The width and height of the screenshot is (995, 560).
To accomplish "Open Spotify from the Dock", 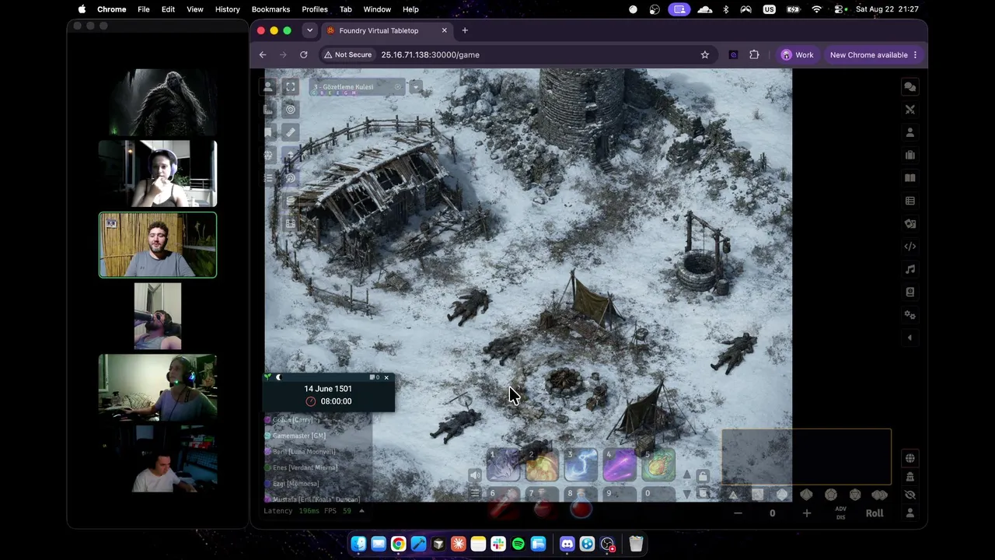I will [518, 544].
